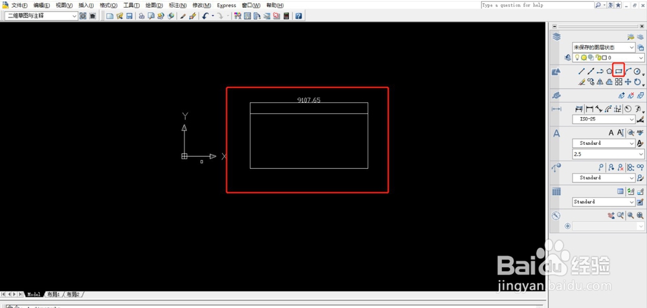Select the Circle draw tool

pos(637,71)
